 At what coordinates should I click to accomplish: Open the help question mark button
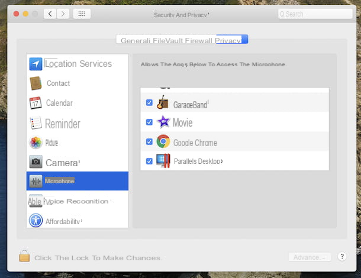tap(342, 256)
